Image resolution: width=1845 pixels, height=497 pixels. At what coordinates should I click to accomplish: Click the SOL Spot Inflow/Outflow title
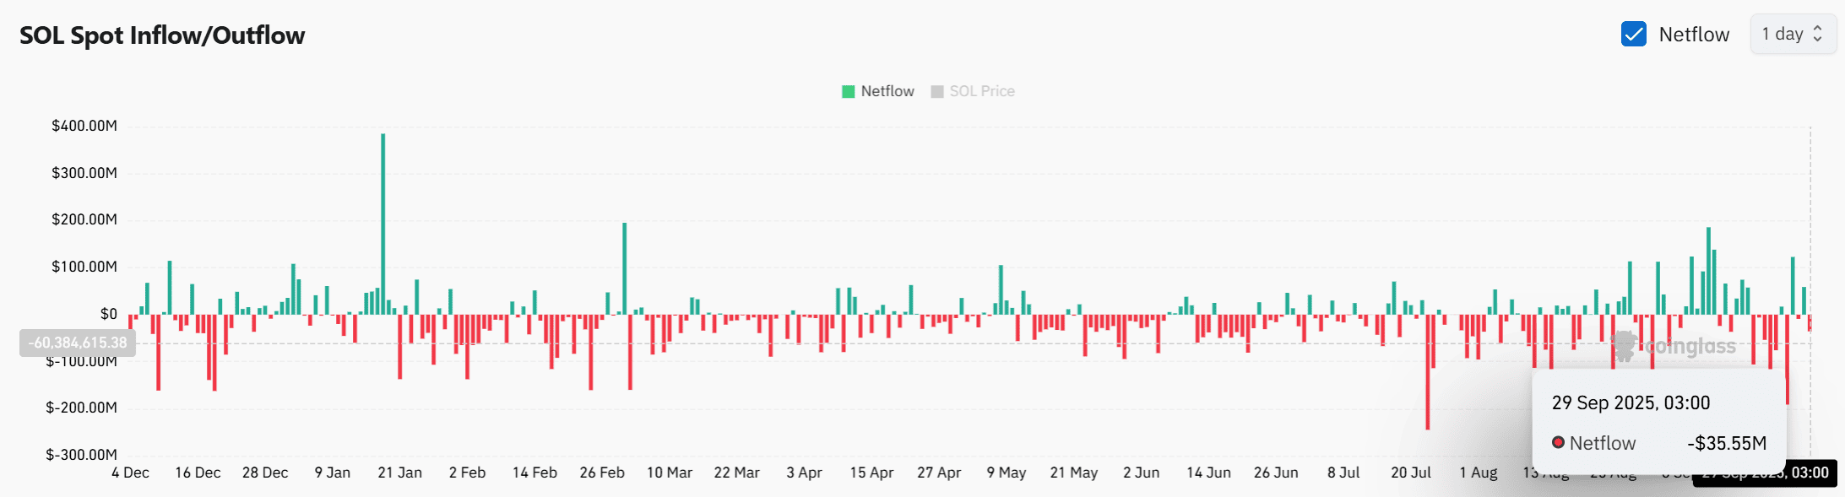tap(162, 35)
